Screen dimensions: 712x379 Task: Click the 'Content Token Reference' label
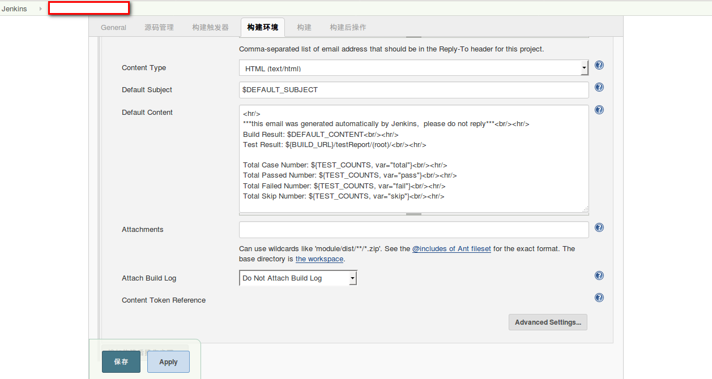point(164,300)
